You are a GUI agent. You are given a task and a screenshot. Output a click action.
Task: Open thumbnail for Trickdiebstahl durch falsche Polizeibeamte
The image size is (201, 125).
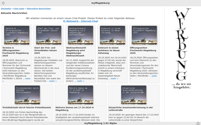click(27, 95)
